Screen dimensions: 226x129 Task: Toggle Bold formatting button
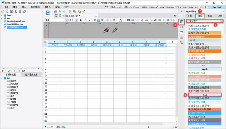click(81, 20)
